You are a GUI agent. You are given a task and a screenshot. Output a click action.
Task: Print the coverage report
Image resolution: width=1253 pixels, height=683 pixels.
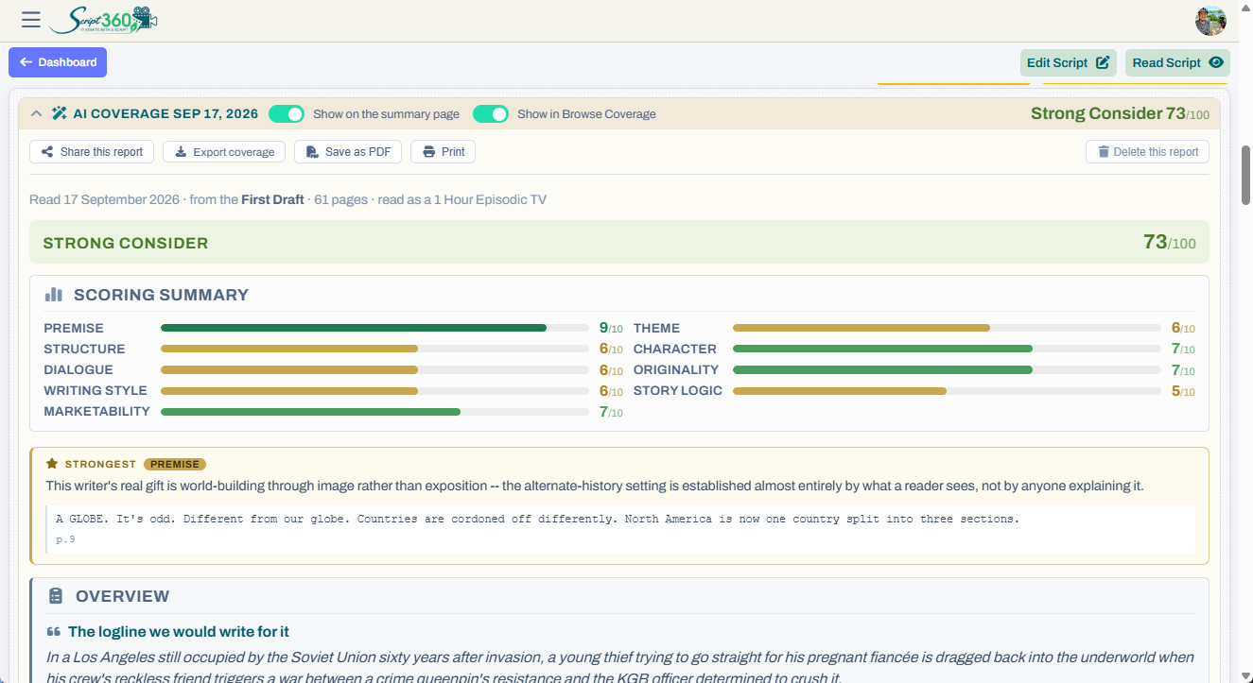click(x=443, y=152)
